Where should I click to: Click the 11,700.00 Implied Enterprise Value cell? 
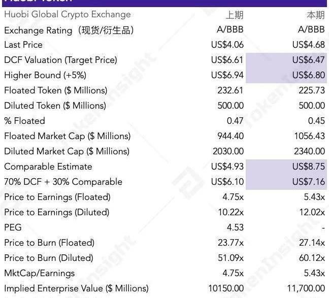click(x=305, y=288)
